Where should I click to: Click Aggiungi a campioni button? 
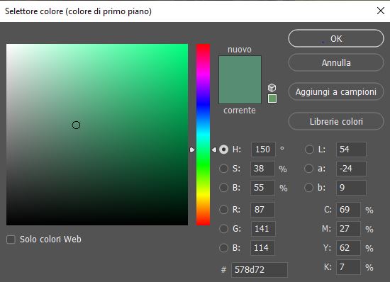click(x=336, y=92)
